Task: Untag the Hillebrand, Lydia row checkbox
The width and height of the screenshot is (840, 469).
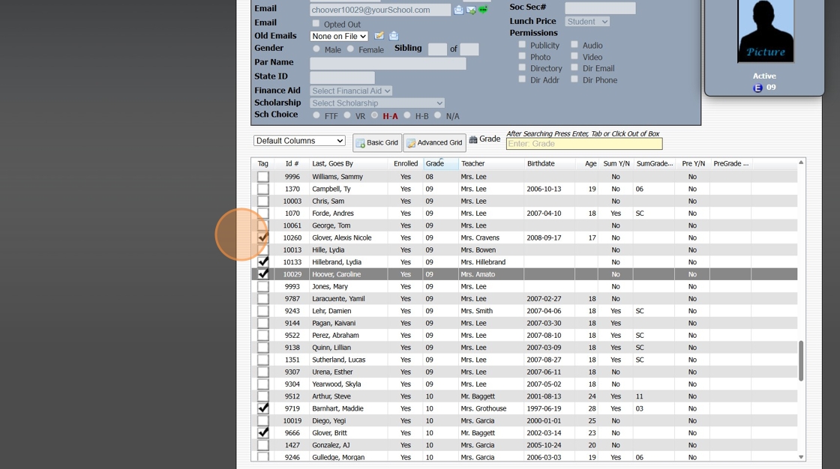Action: click(x=263, y=262)
